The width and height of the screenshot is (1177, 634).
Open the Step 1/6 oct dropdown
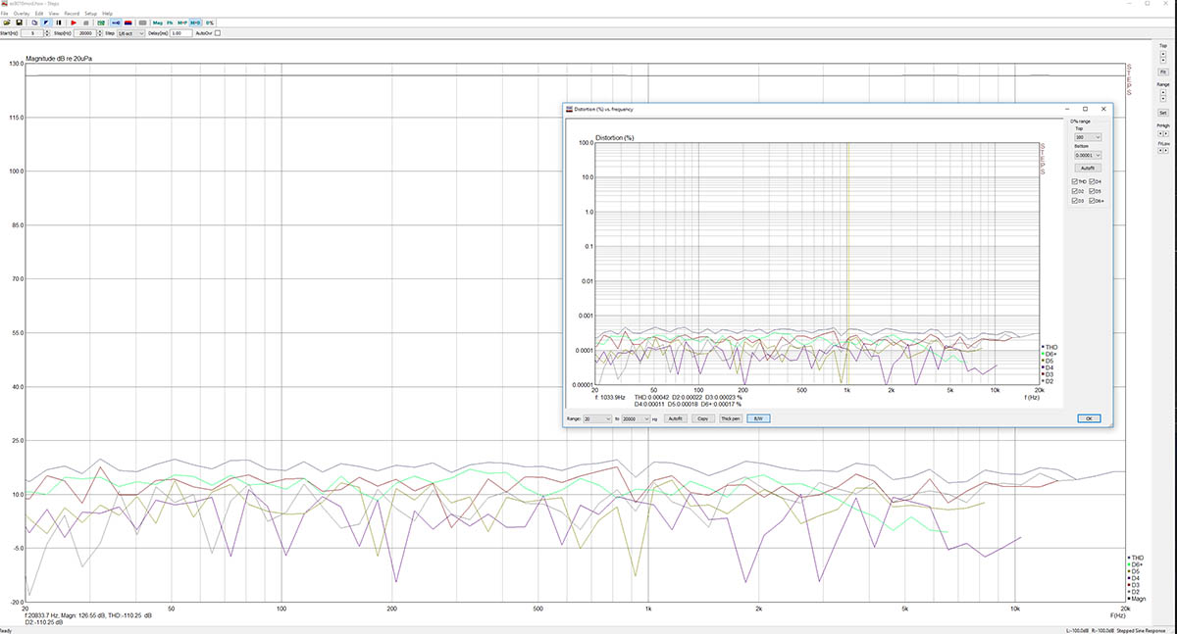click(130, 33)
